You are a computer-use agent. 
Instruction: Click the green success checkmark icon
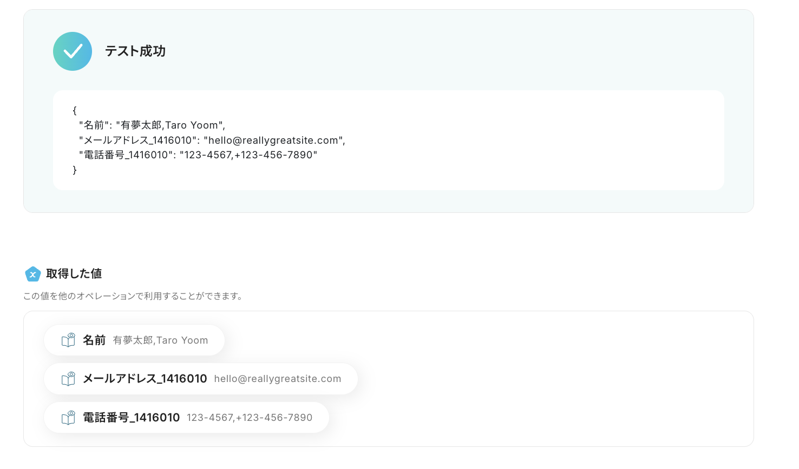click(x=73, y=51)
